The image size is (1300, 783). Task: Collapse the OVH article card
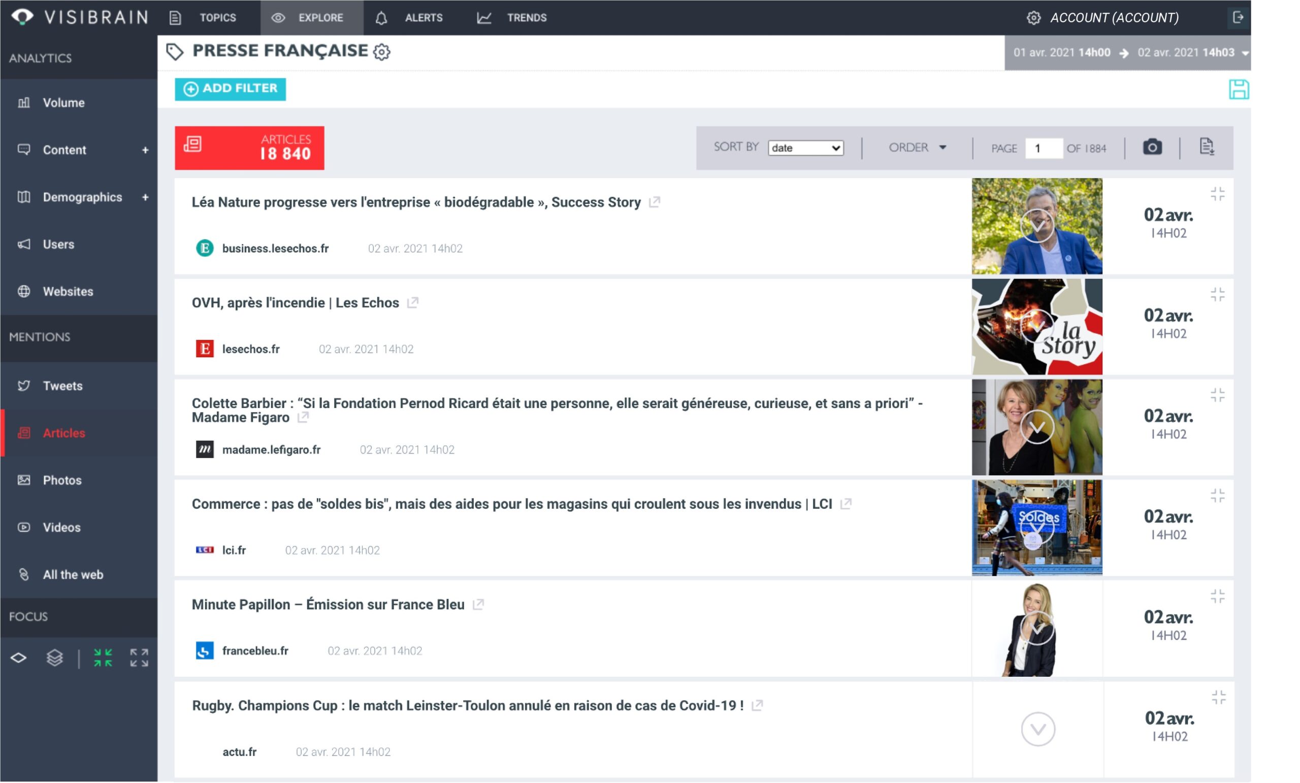click(x=1217, y=294)
